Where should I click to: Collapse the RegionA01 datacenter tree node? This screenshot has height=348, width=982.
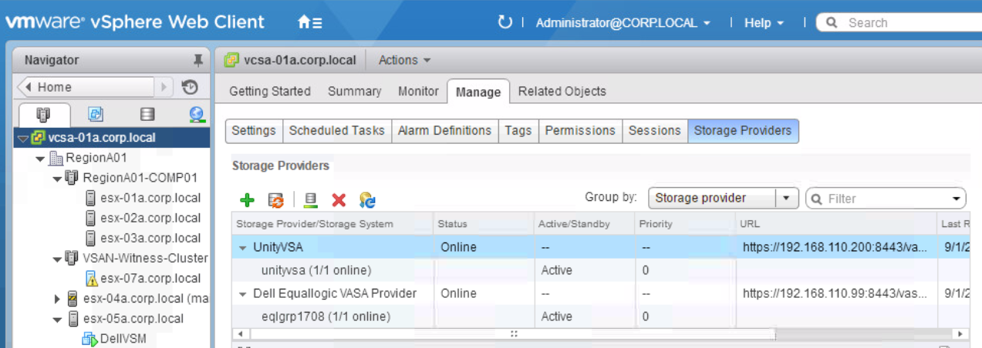point(39,159)
